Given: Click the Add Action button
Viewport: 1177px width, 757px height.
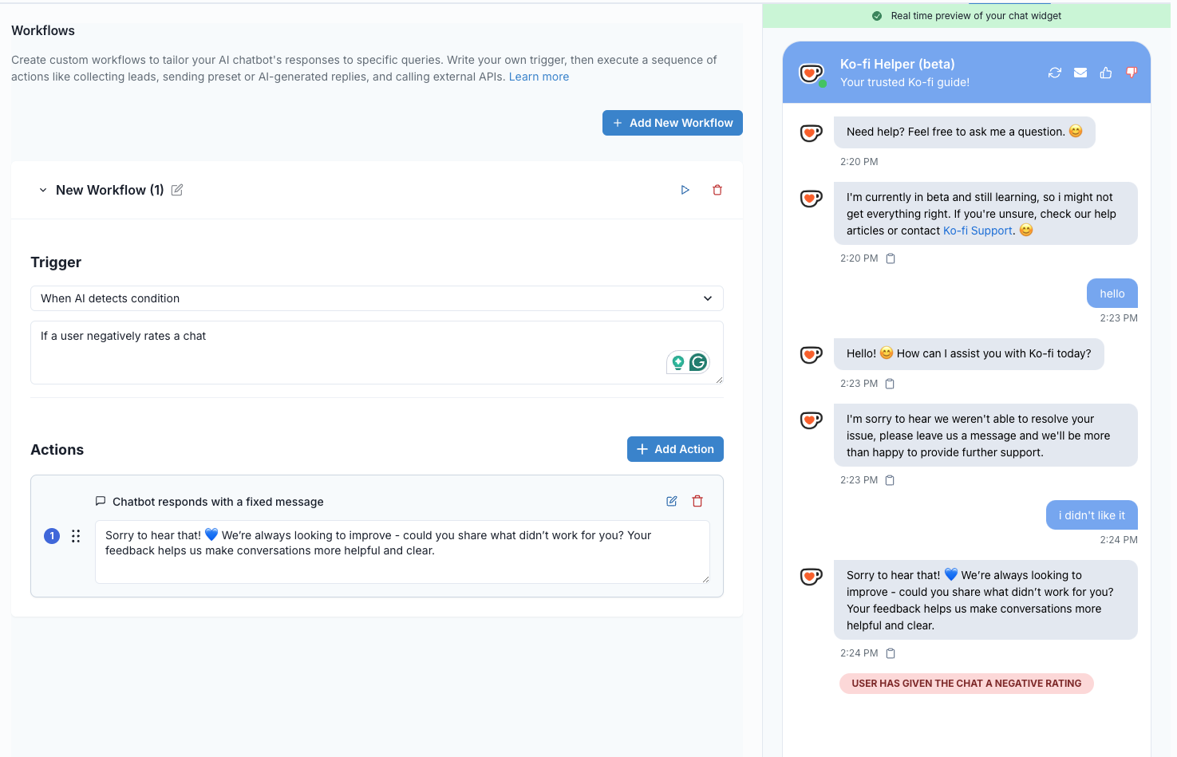Looking at the screenshot, I should [675, 449].
